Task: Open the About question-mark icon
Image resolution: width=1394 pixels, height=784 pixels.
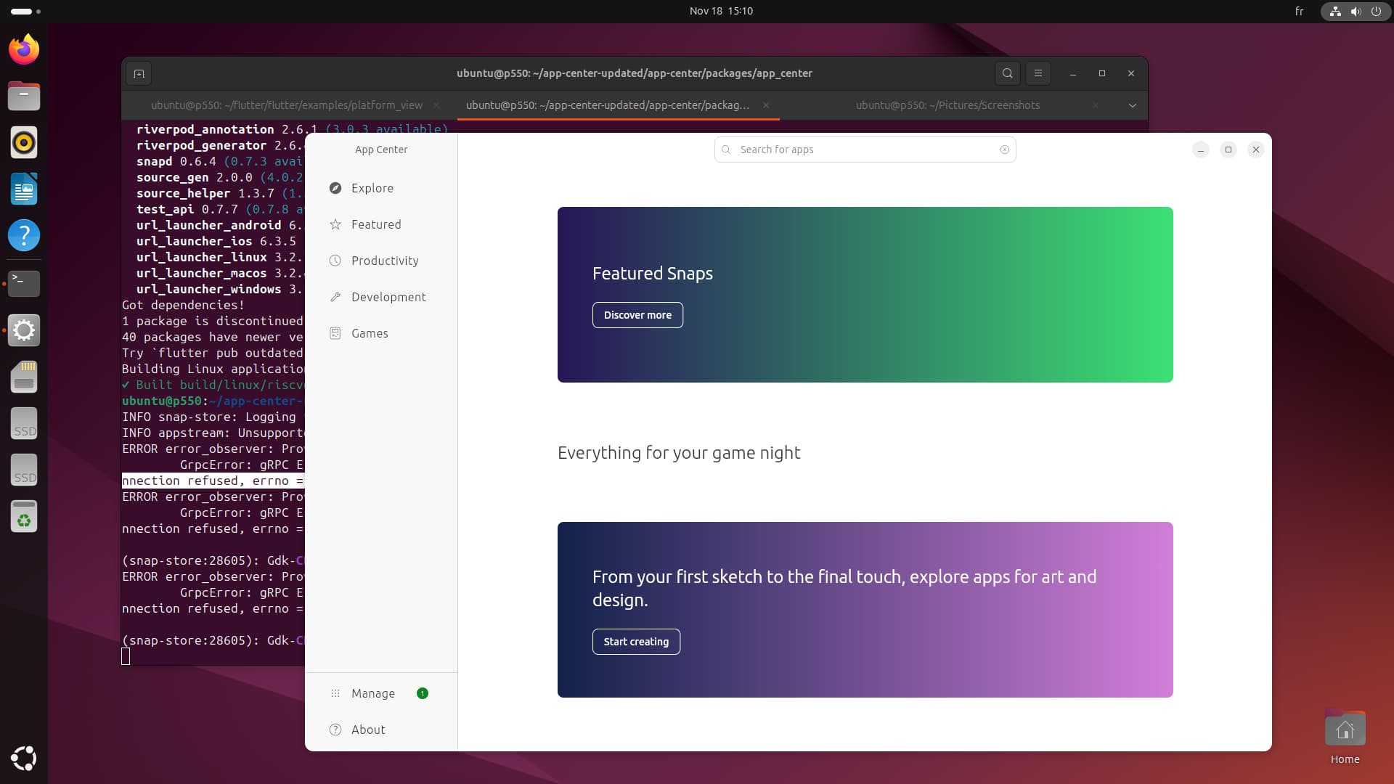Action: click(x=335, y=730)
